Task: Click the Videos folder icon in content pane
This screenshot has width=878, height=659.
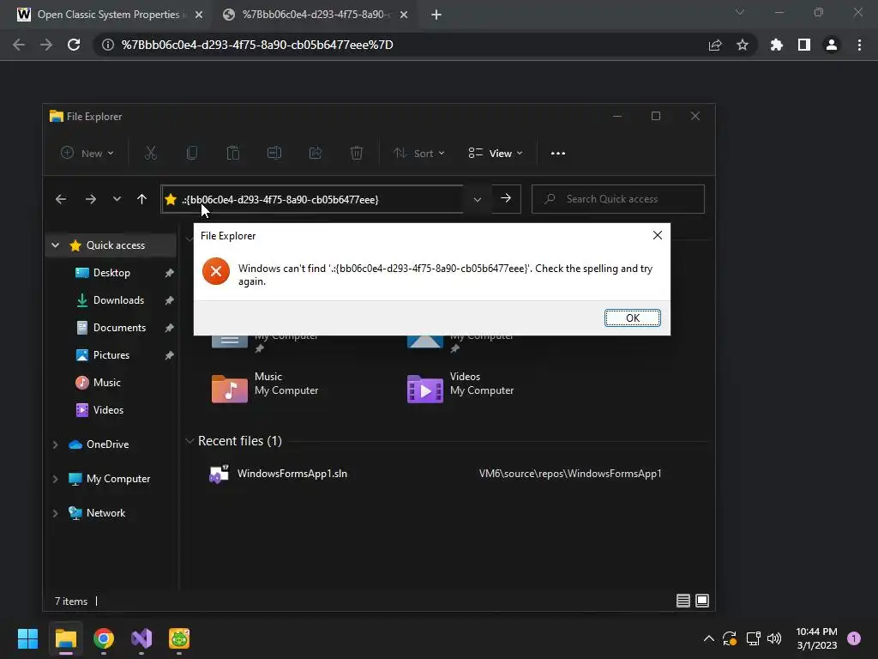Action: [x=425, y=389]
